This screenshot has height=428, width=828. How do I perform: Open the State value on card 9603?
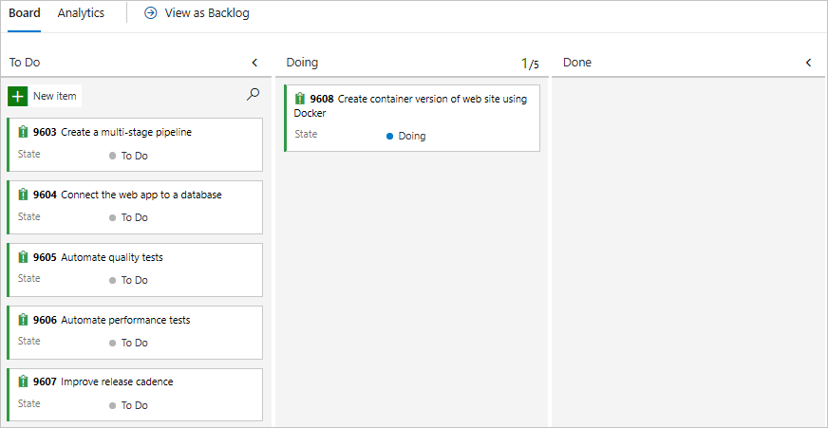click(x=134, y=156)
